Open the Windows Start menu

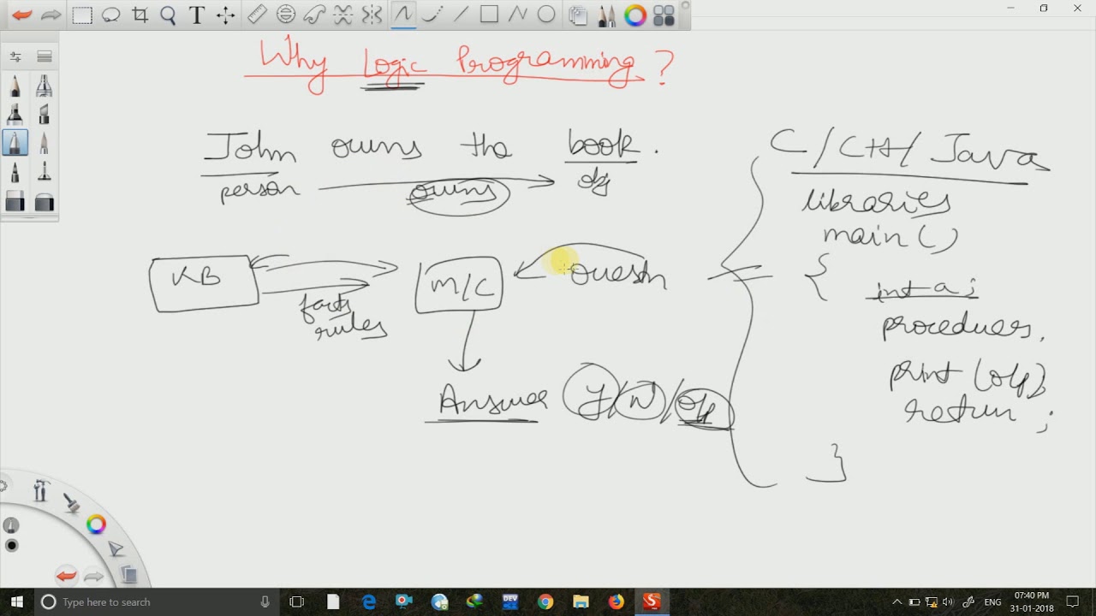pyautogui.click(x=16, y=602)
